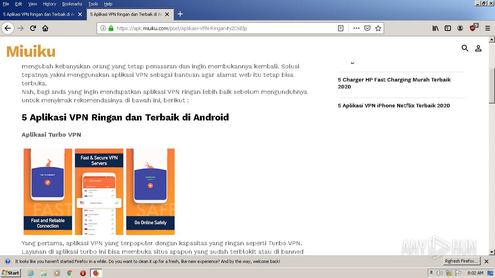
Task: Go back to previous page
Action: point(8,28)
